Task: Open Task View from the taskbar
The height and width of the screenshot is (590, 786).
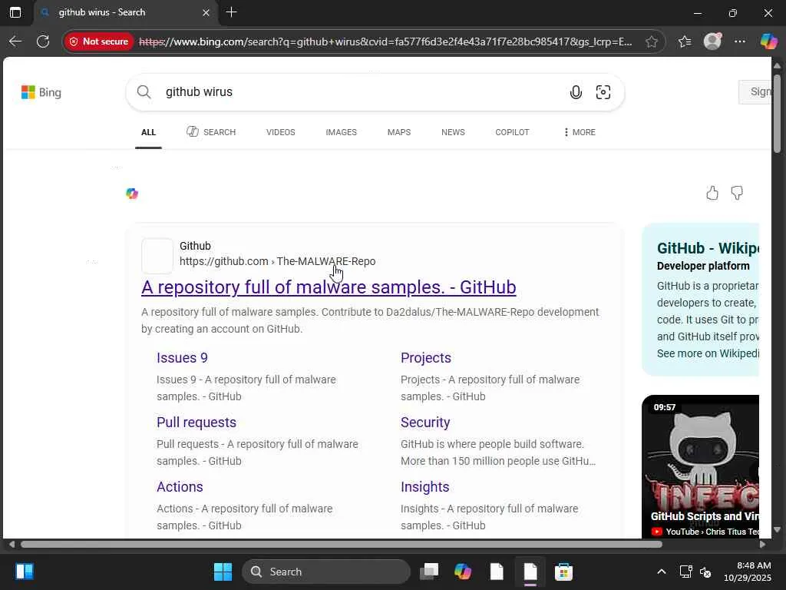Action: [x=429, y=572]
